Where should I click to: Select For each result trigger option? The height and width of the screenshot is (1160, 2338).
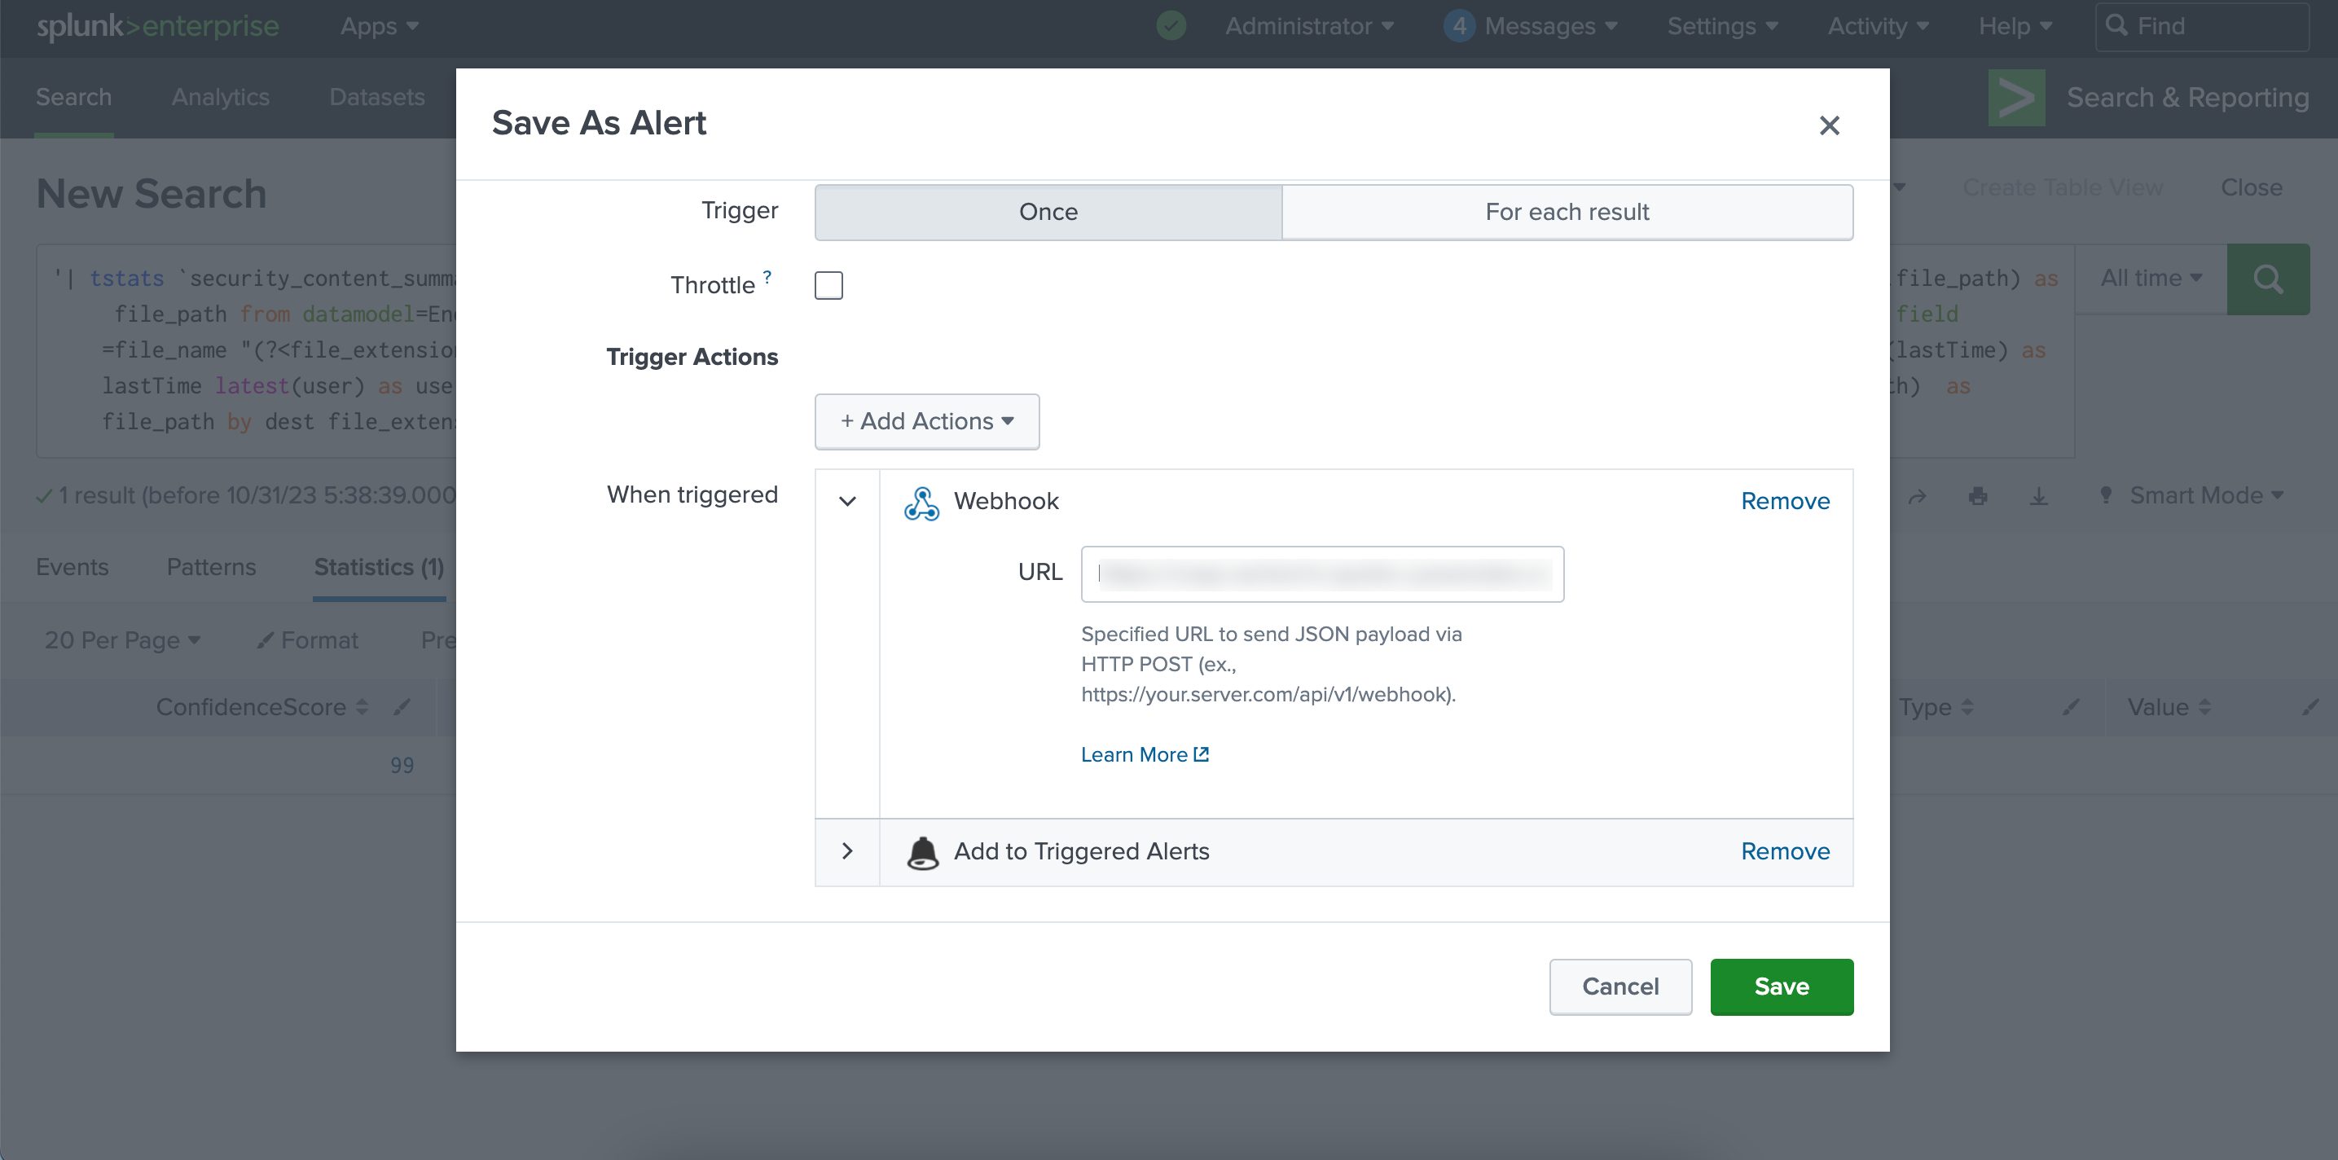[1567, 212]
